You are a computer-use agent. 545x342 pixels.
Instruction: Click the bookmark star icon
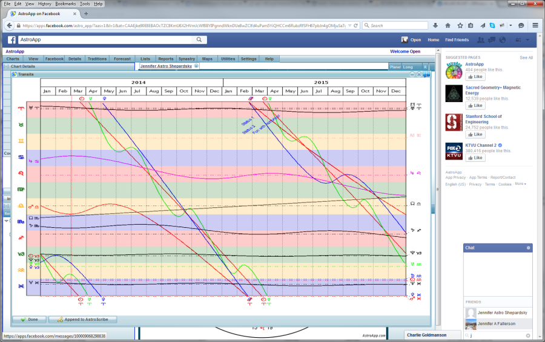point(460,26)
